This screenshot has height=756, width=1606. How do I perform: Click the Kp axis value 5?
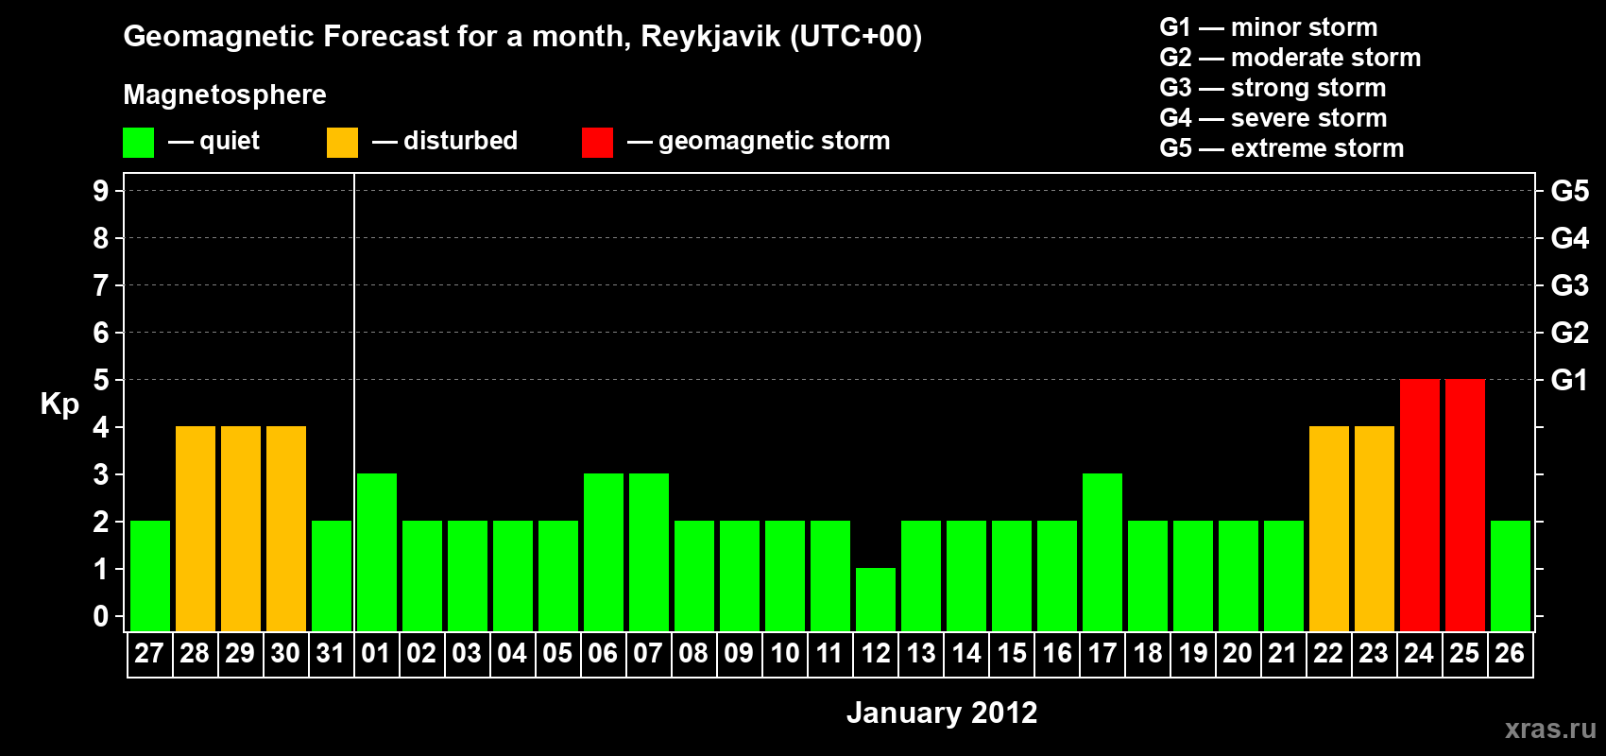point(101,380)
